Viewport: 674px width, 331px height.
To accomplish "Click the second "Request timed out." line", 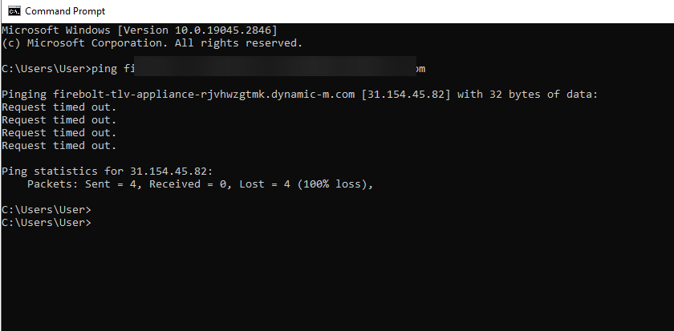I will coord(59,120).
